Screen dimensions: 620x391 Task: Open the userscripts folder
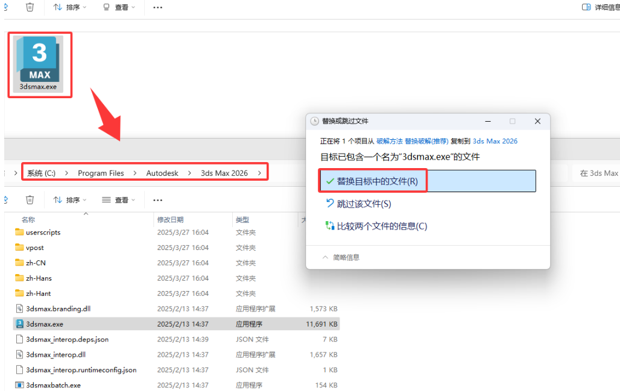pyautogui.click(x=43, y=232)
